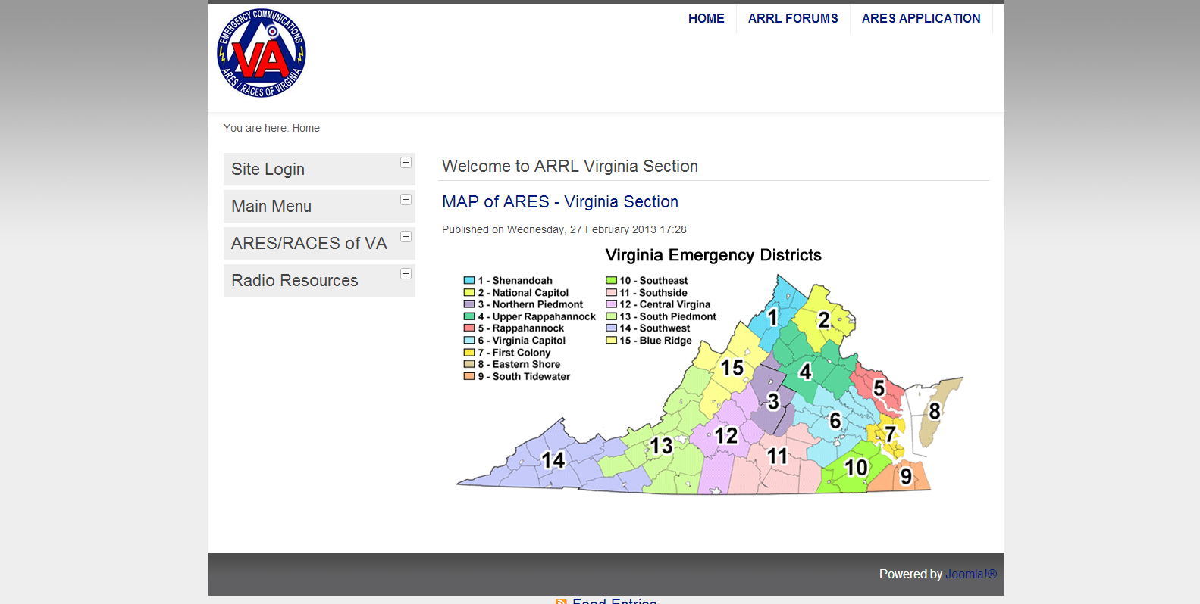Click the Southside legend color swatch
This screenshot has height=604, width=1200.
click(x=611, y=293)
